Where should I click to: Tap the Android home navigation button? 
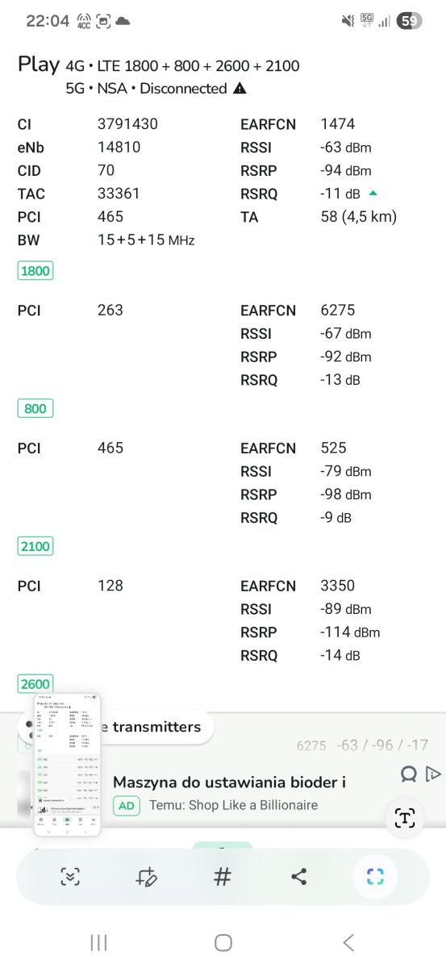[223, 942]
